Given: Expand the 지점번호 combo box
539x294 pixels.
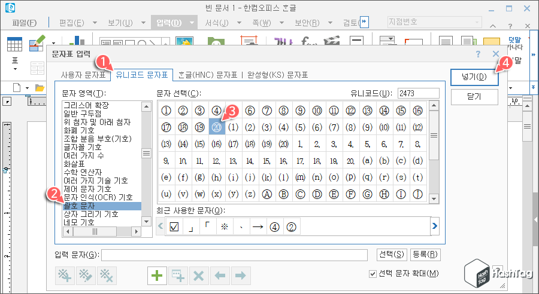Looking at the screenshot, I should pyautogui.click(x=477, y=22).
